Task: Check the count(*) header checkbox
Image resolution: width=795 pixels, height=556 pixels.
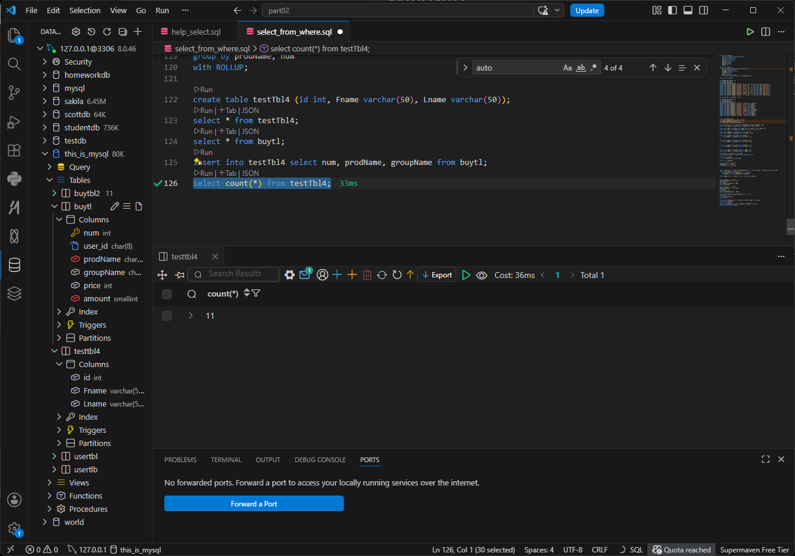Action: [167, 294]
